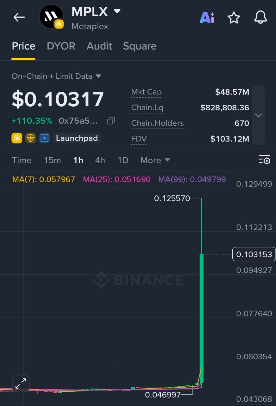This screenshot has height=406, width=276.
Task: Set a price alert with bell icon
Action: pyautogui.click(x=260, y=17)
